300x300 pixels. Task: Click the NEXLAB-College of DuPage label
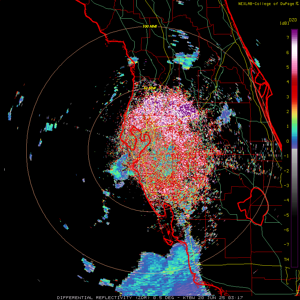[266, 4]
